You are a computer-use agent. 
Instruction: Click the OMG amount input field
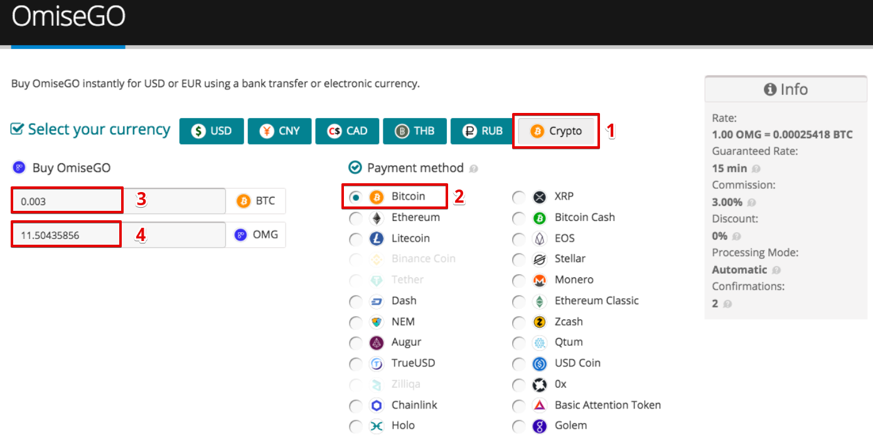pos(119,235)
